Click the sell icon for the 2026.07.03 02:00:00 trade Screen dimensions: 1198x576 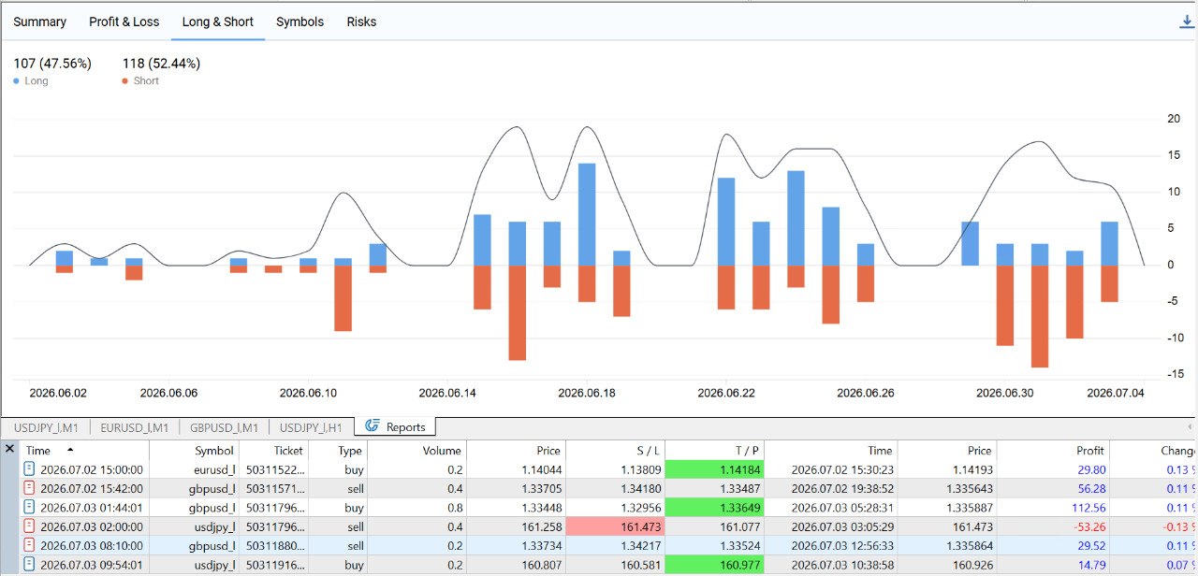coord(29,526)
